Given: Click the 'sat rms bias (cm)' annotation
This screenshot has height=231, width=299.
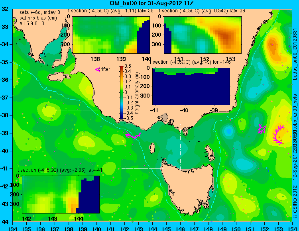Looking at the screenshot, I should (x=38, y=18).
